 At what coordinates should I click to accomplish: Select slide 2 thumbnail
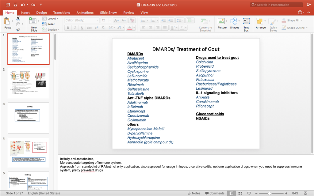point(29,83)
